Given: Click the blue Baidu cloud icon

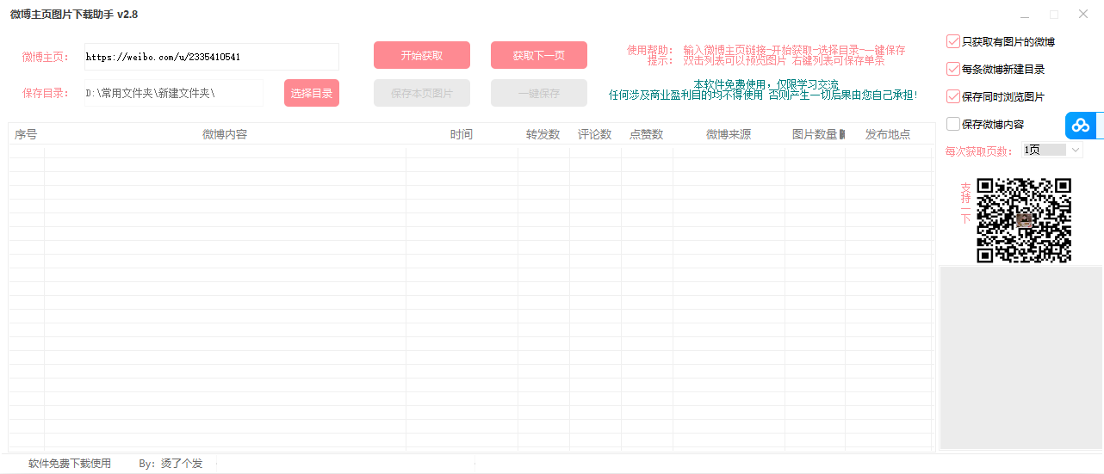Looking at the screenshot, I should (x=1081, y=126).
